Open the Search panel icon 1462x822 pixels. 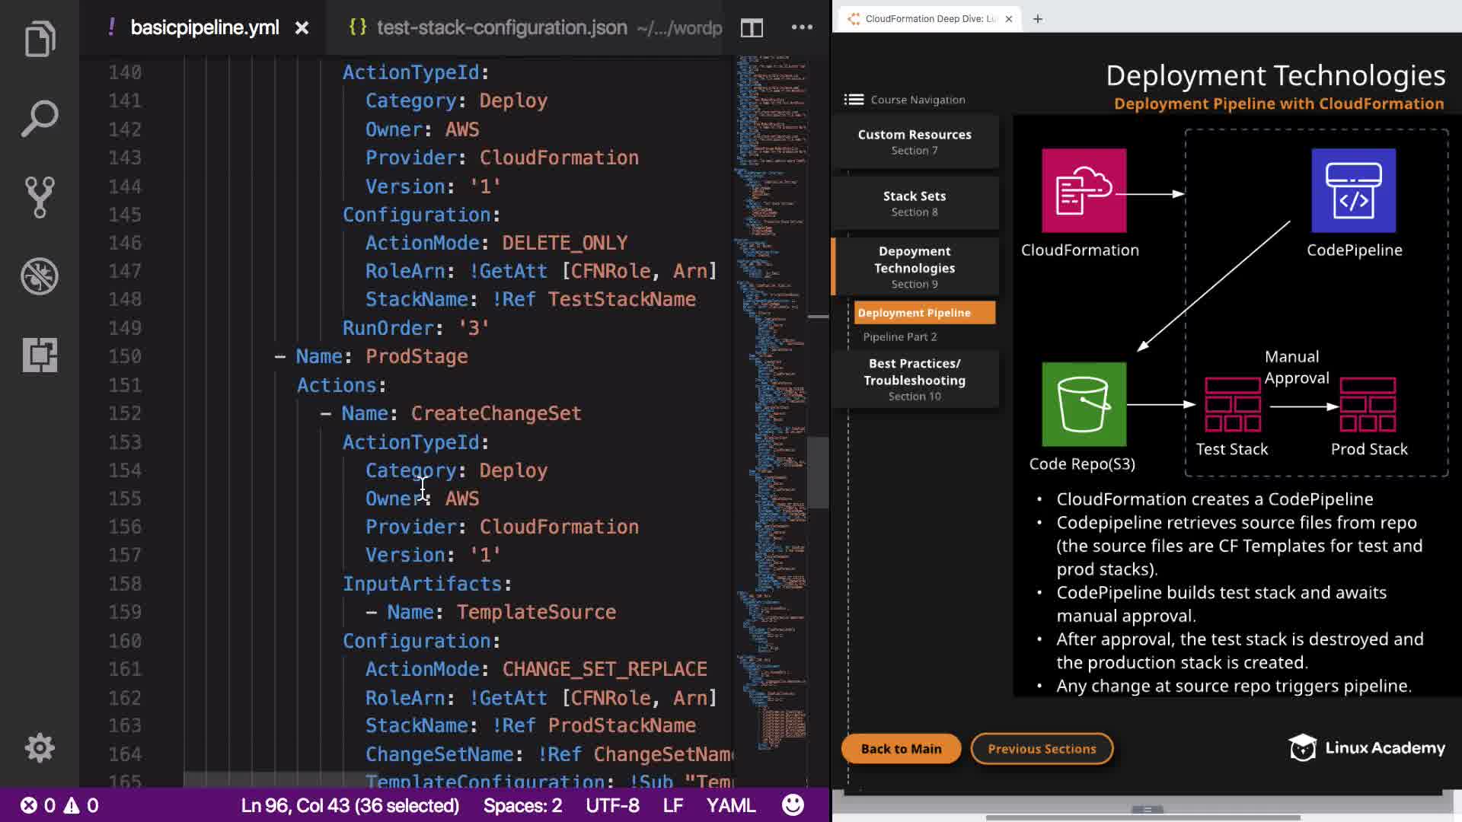40,118
